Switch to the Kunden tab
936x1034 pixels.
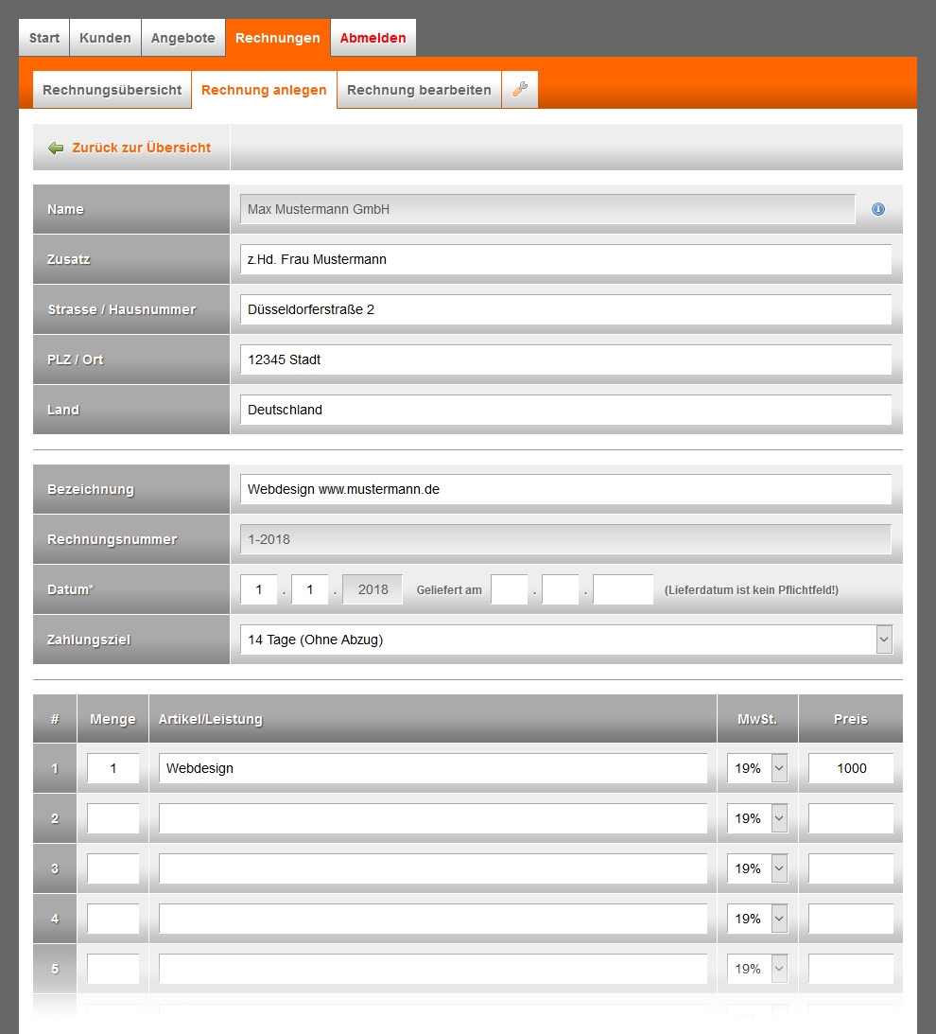pyautogui.click(x=105, y=38)
